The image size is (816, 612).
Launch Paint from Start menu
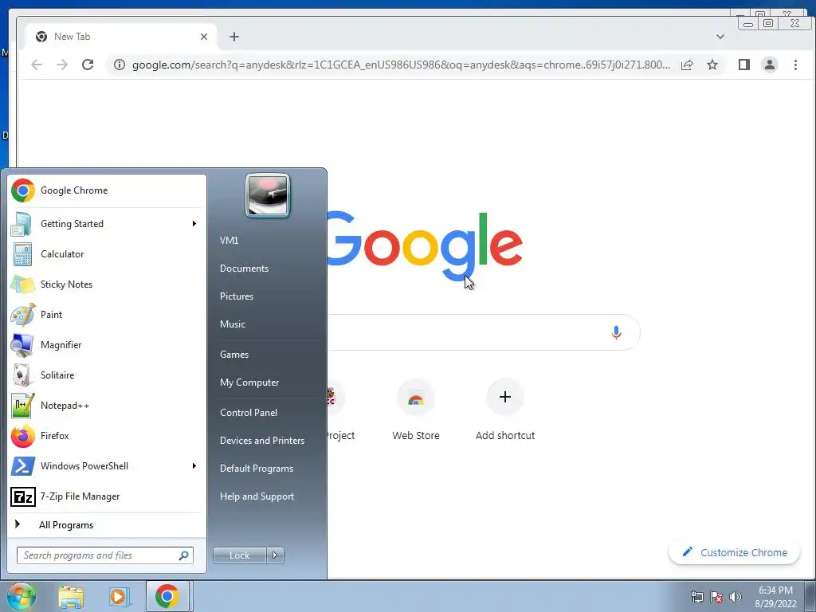(x=107, y=314)
